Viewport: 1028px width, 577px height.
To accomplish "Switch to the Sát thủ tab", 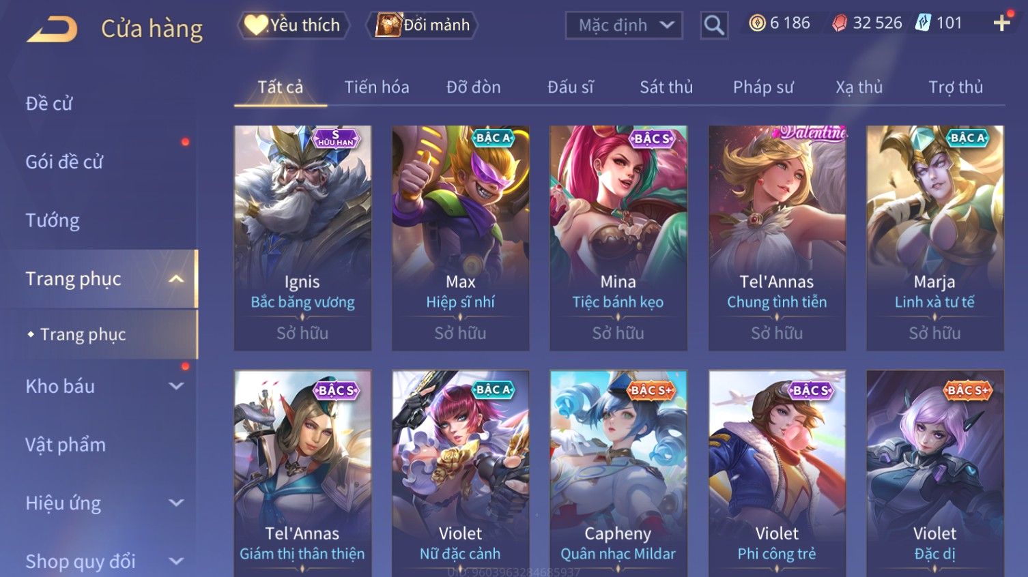I will [x=666, y=87].
